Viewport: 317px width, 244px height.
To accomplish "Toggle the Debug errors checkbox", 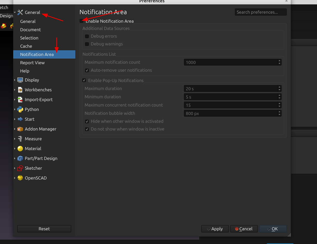I will pos(87,36).
